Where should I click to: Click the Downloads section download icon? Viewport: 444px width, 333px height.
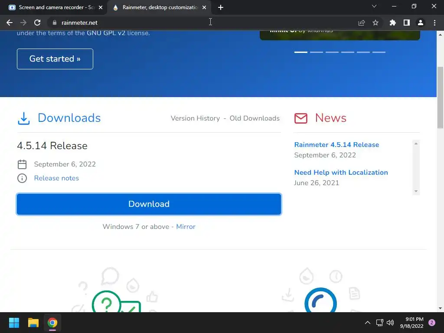point(24,118)
